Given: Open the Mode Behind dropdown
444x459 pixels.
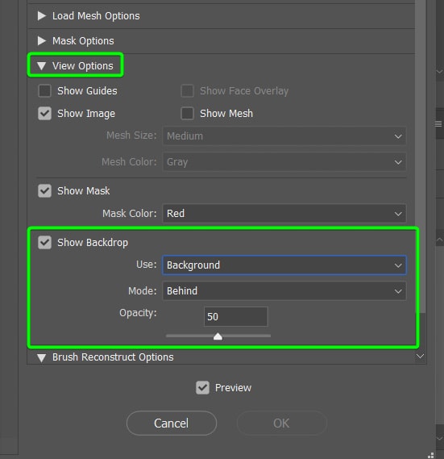Looking at the screenshot, I should [284, 291].
